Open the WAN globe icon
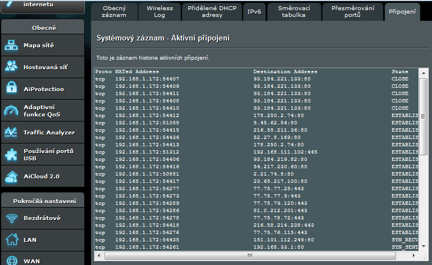Screen dimensions: 432x265 12,260
